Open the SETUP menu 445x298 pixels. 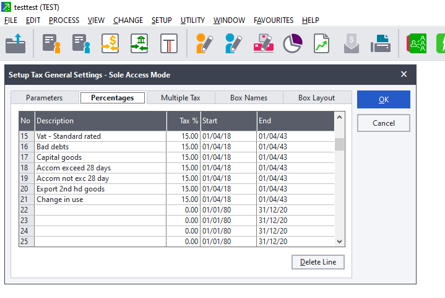click(x=162, y=20)
